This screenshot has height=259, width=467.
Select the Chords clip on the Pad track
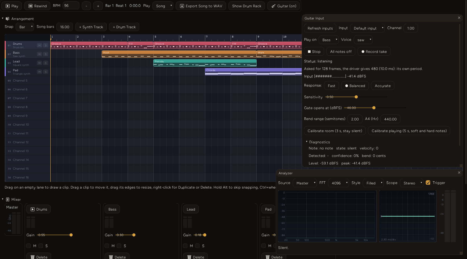pos(253,72)
